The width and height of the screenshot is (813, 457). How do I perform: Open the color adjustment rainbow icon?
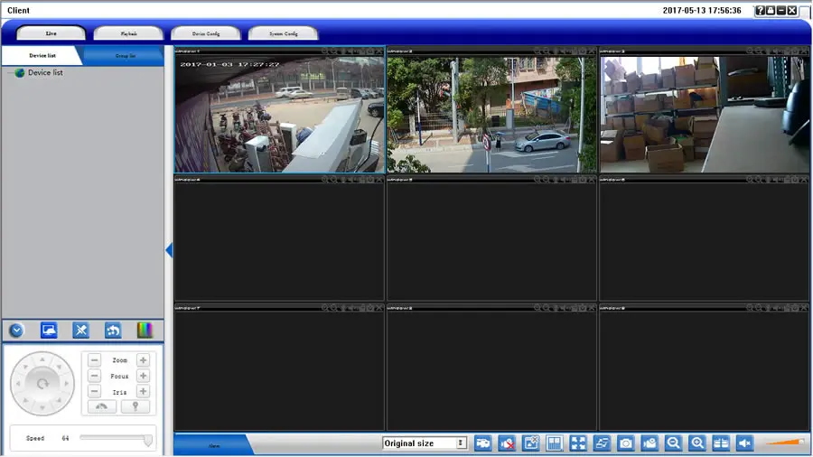click(145, 331)
